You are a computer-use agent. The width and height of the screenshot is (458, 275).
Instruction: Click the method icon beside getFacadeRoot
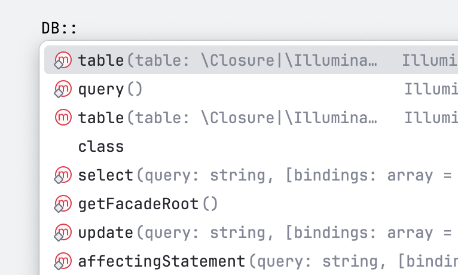click(63, 203)
